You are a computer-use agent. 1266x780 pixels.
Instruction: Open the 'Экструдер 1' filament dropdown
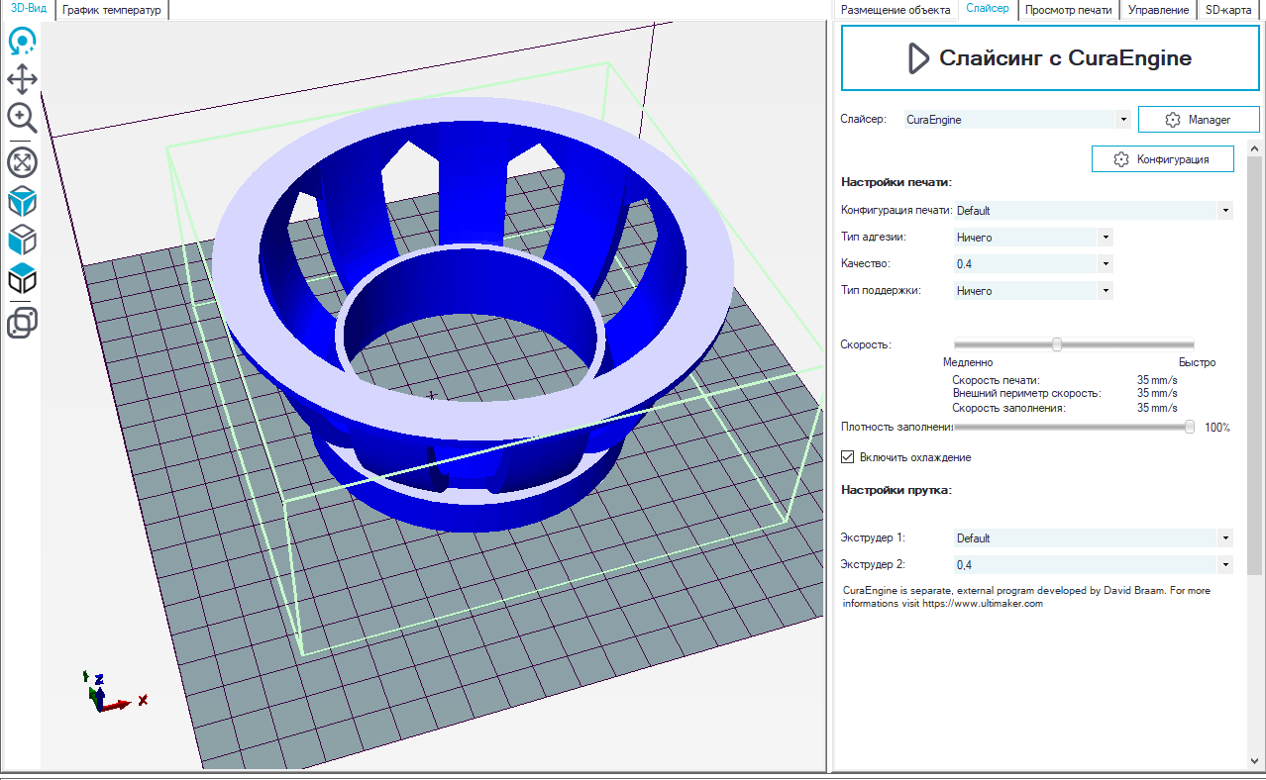(1225, 538)
